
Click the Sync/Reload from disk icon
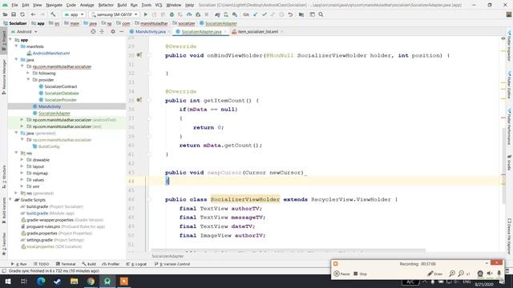click(22, 14)
